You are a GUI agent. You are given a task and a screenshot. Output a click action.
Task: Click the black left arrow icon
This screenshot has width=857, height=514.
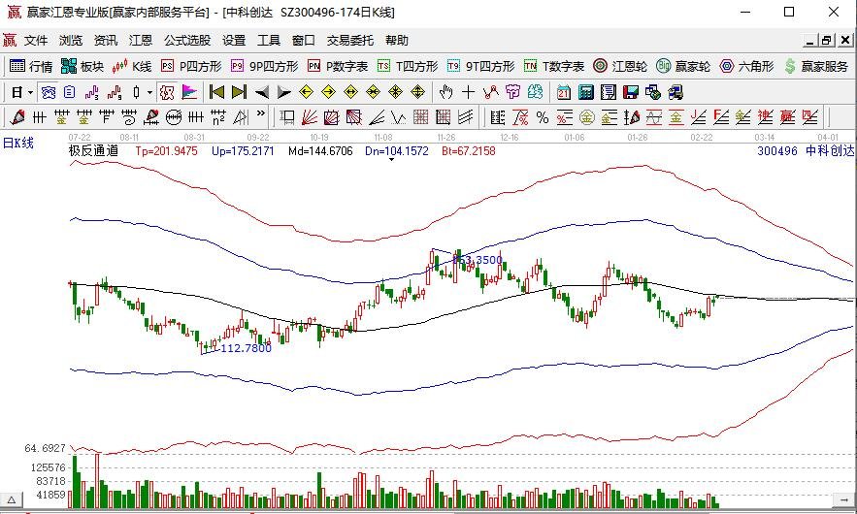point(262,92)
